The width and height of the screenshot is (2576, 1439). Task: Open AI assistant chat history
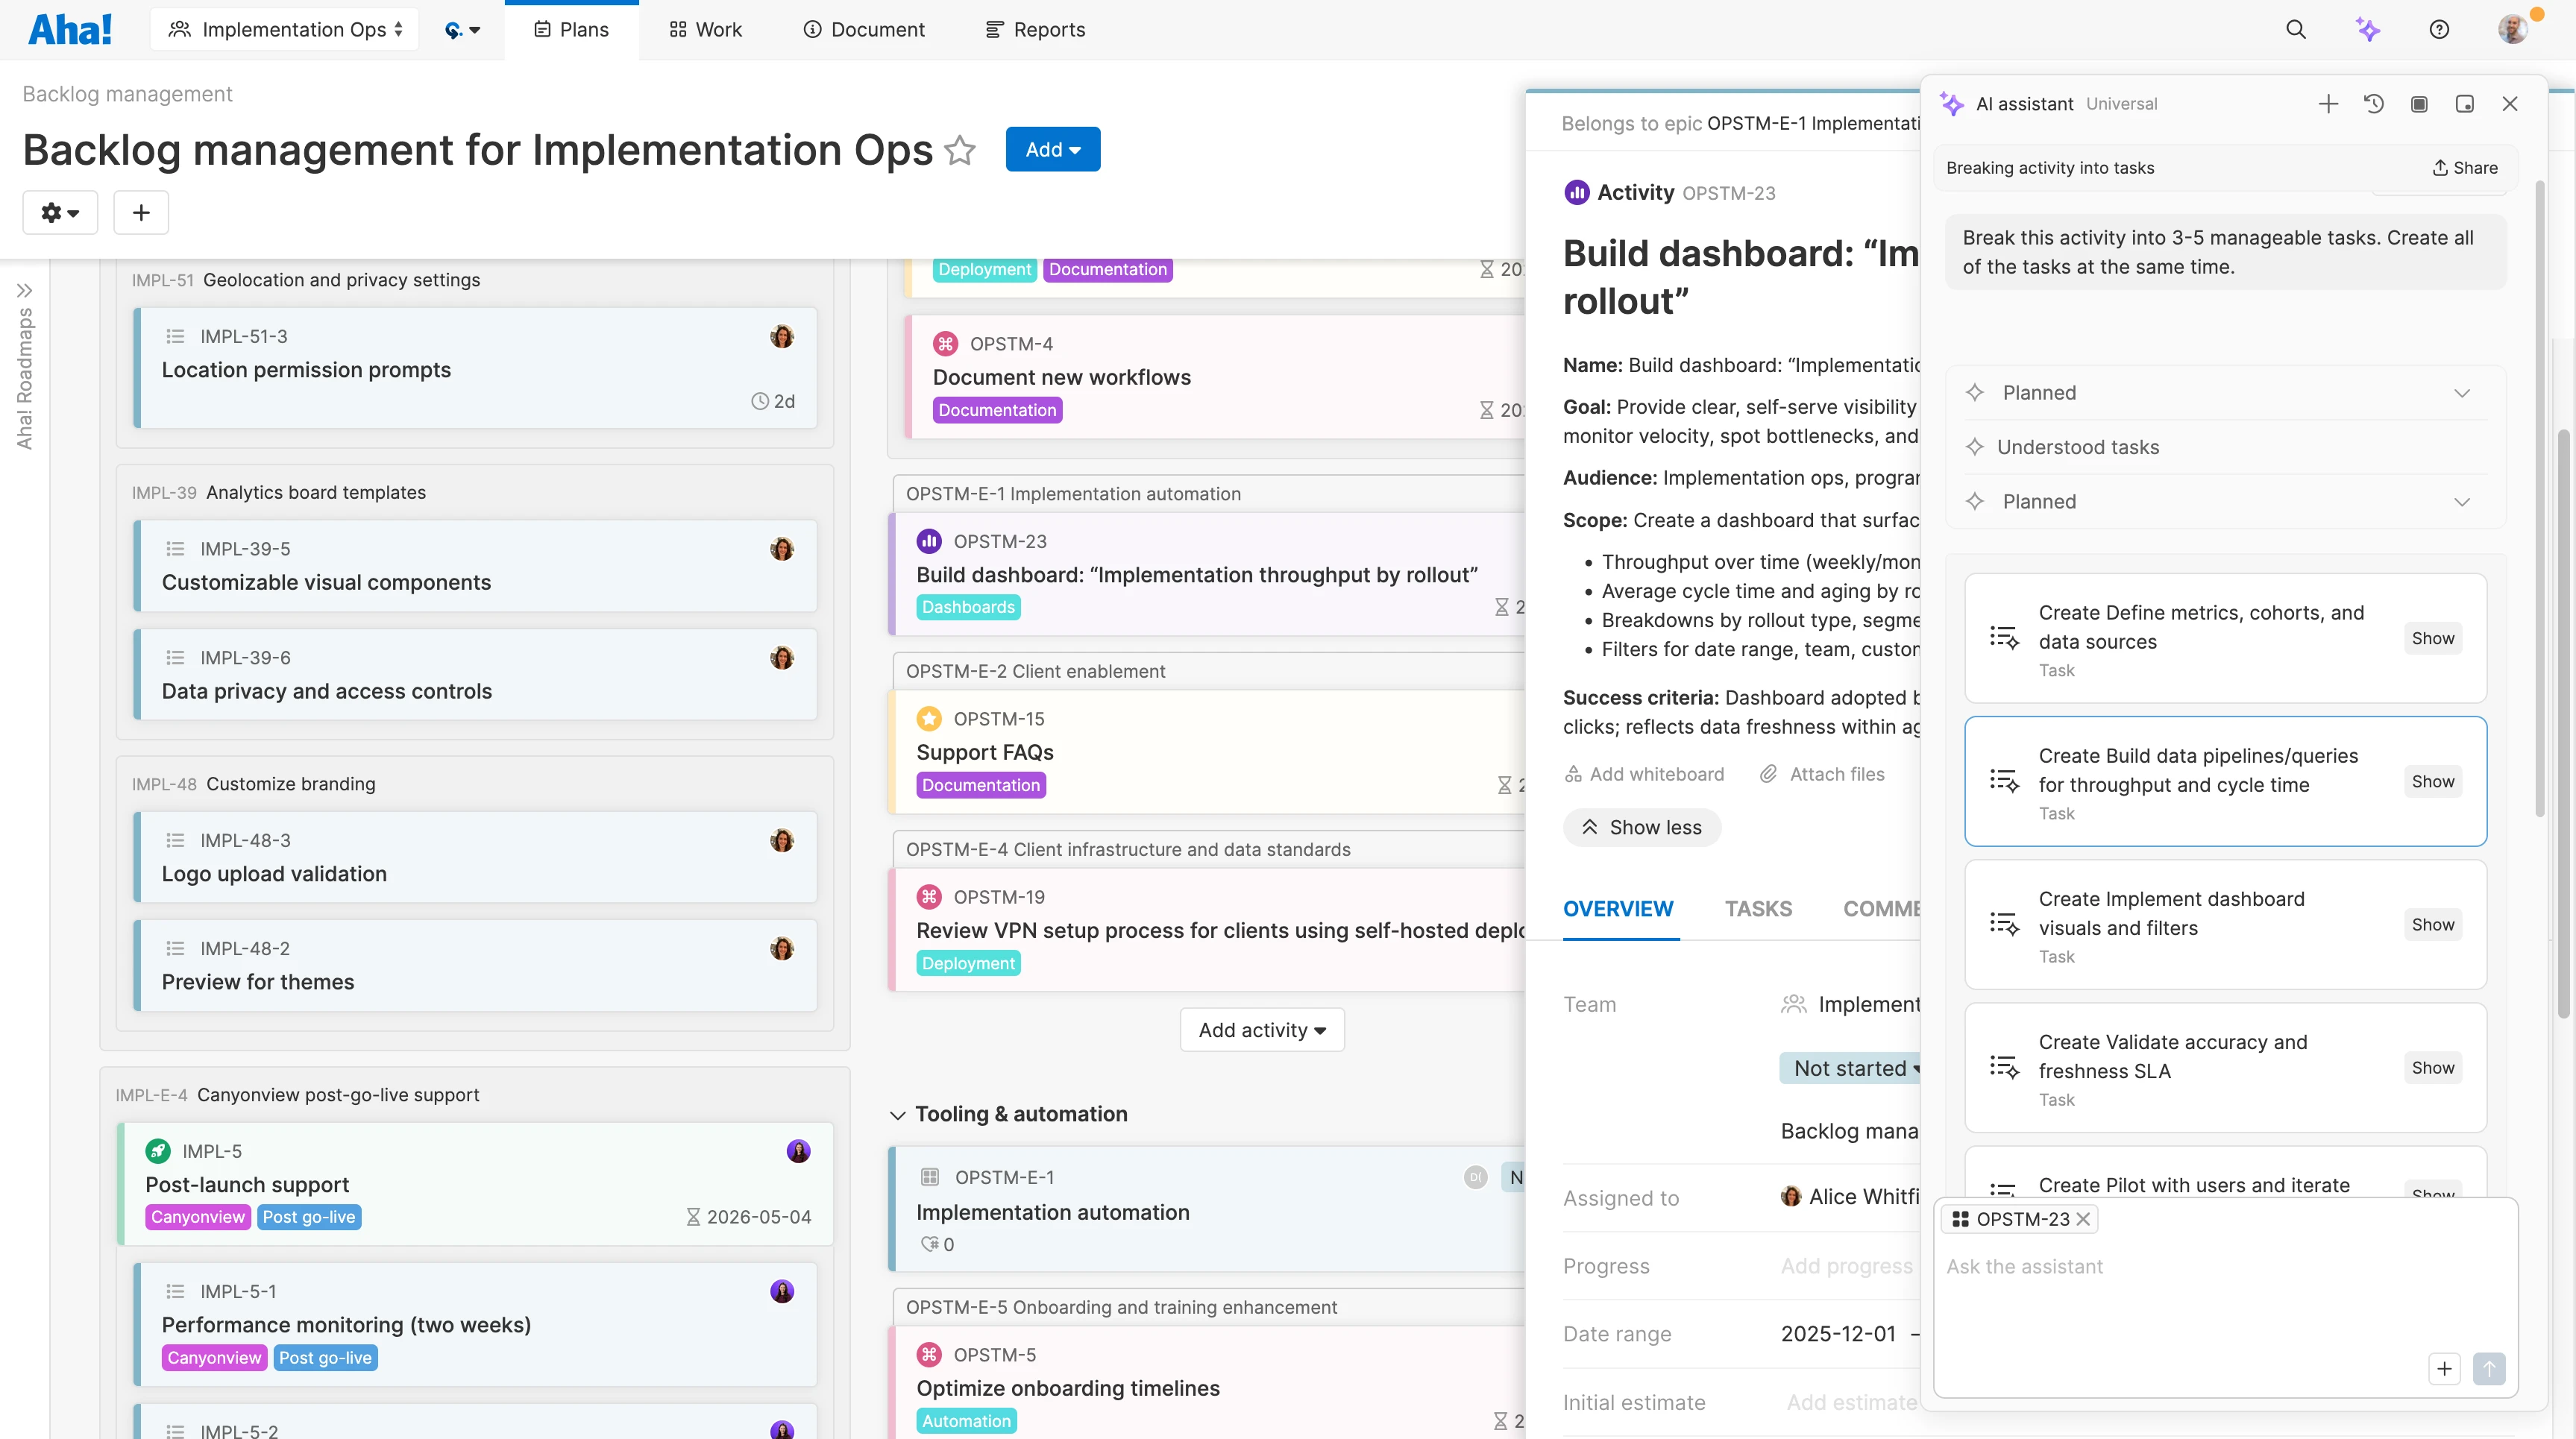click(x=2374, y=104)
